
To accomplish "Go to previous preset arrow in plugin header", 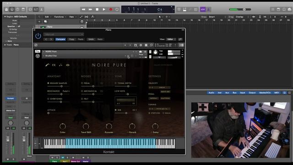I will point(46,39).
